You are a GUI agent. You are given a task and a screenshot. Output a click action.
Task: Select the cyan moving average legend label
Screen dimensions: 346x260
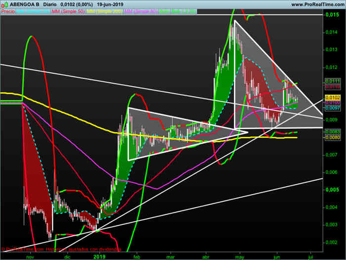pyautogui.click(x=33, y=11)
